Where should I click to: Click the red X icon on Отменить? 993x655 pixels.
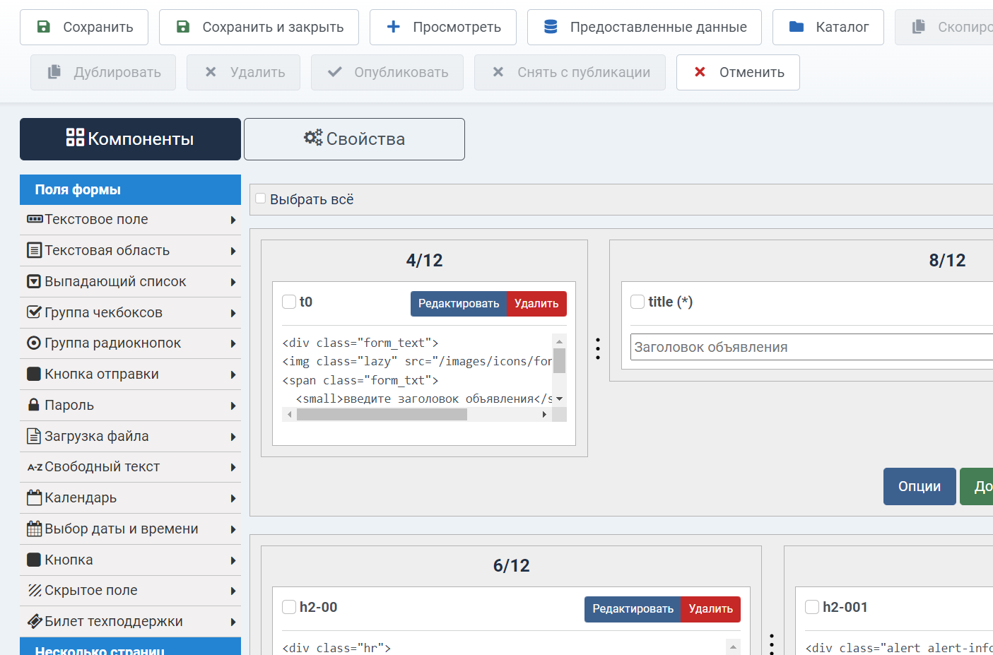point(700,72)
